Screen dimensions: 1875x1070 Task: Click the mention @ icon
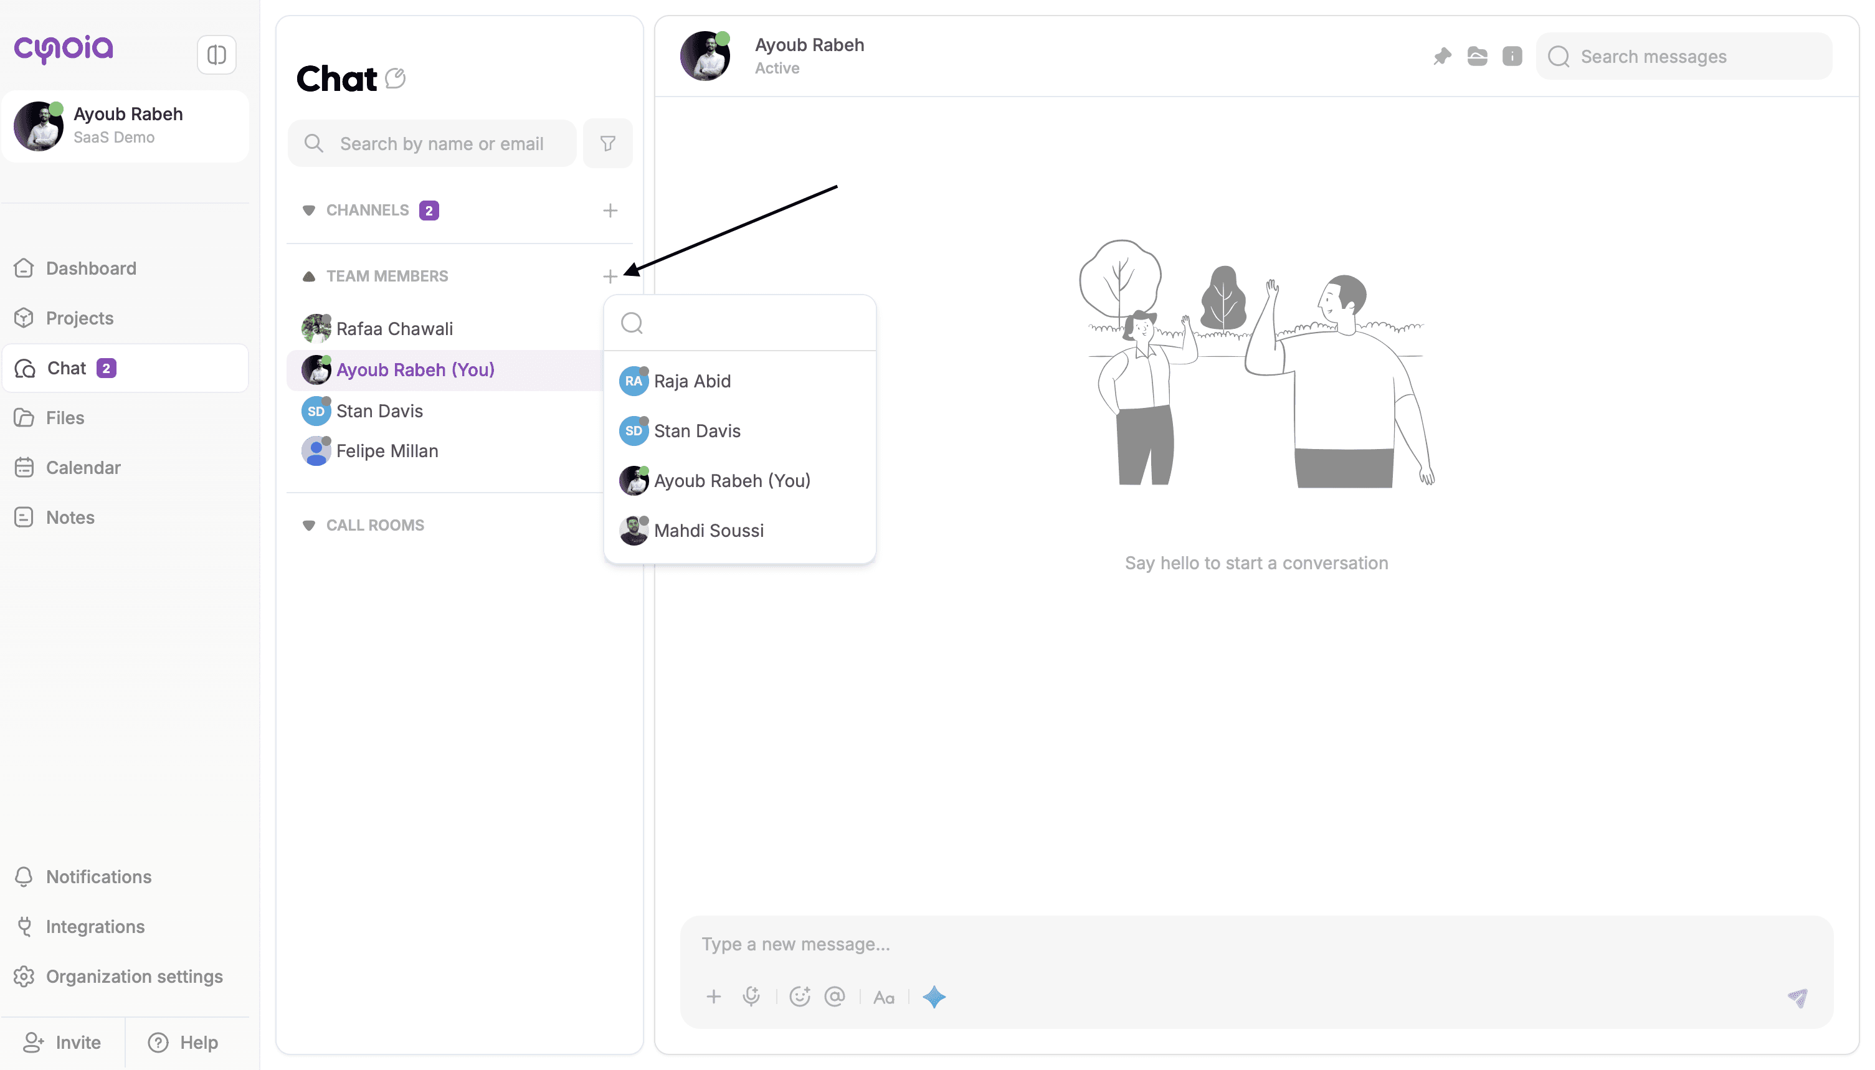[x=834, y=997]
